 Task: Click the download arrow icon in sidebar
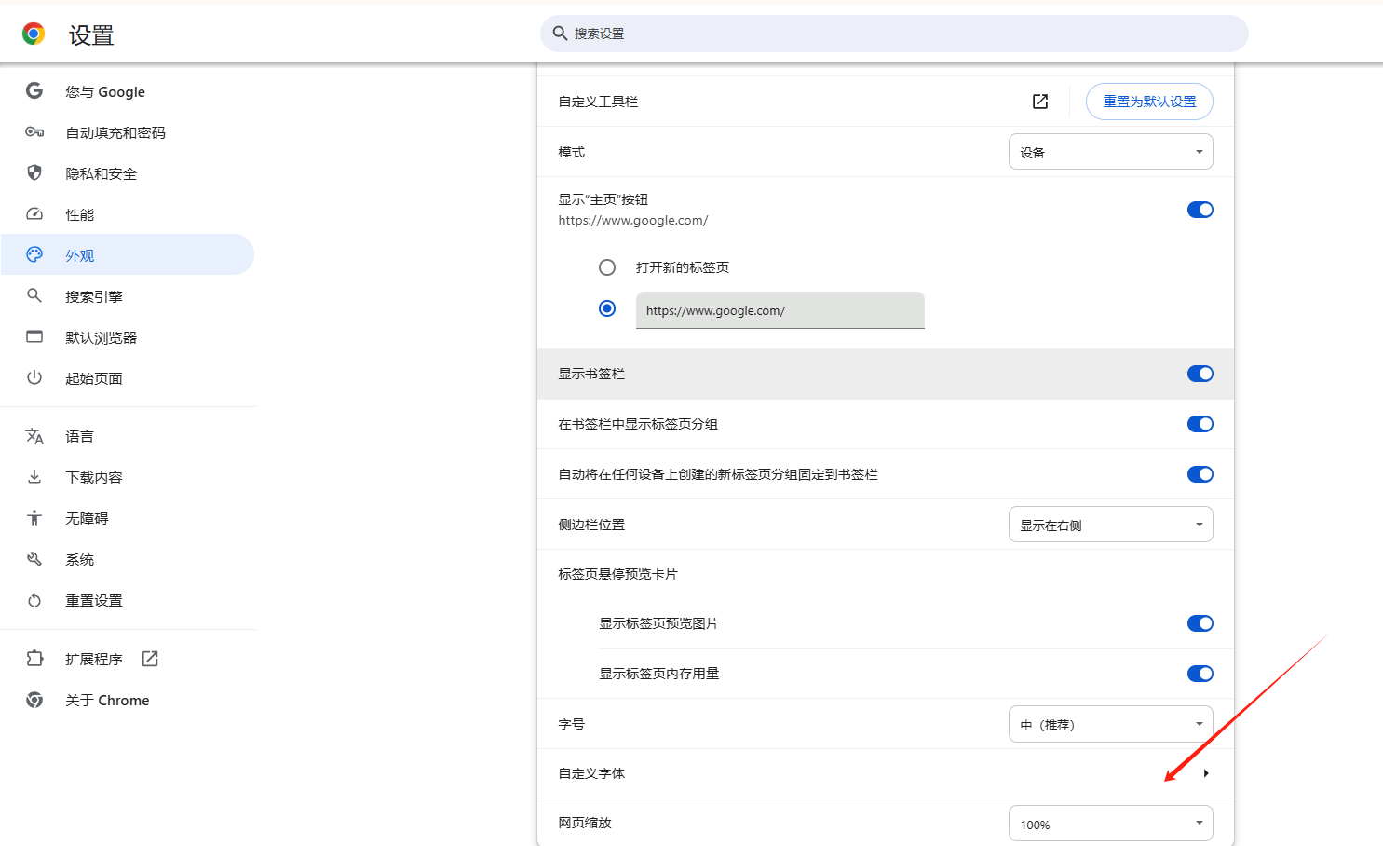pyautogui.click(x=34, y=476)
